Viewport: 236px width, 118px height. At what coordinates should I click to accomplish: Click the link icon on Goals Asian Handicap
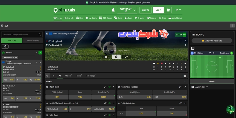180,87
